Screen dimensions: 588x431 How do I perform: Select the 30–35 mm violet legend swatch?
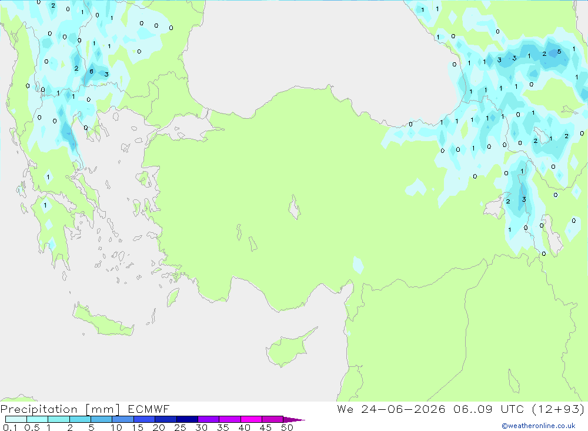click(208, 419)
